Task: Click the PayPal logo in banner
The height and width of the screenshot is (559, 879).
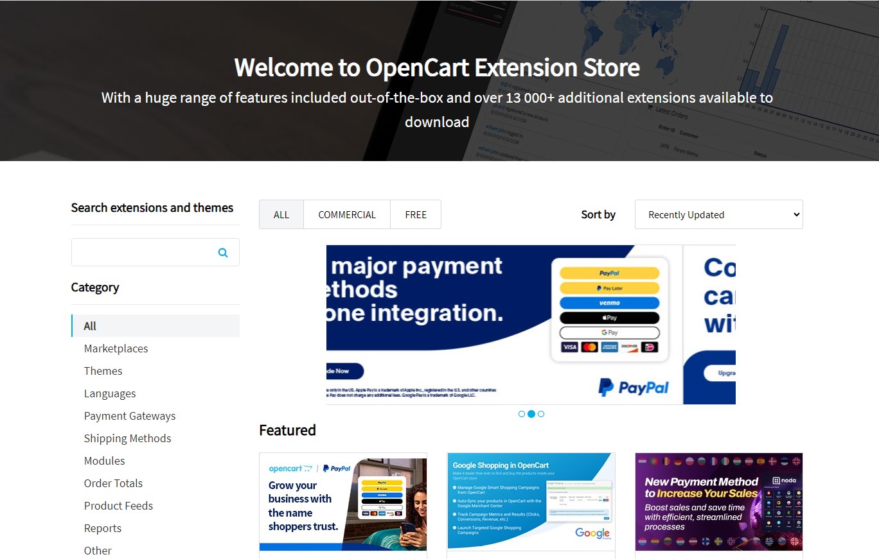Action: [634, 387]
